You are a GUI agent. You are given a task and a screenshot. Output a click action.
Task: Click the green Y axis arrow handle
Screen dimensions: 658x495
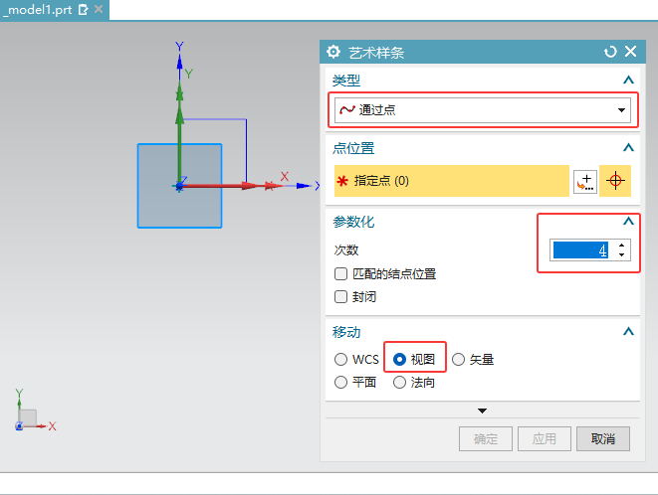point(179,116)
